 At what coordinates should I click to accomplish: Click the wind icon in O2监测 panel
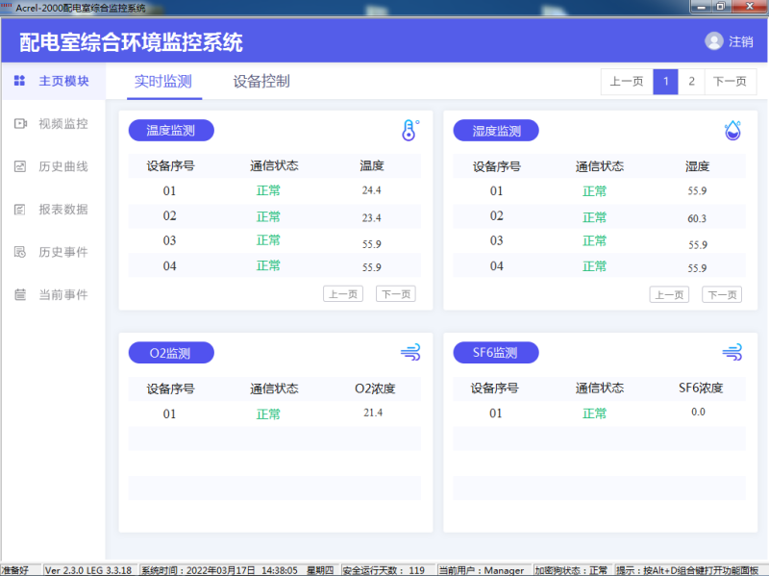coord(410,353)
